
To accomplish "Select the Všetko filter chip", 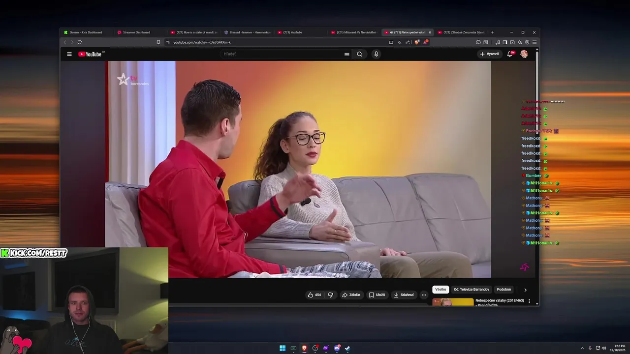I will (441, 290).
